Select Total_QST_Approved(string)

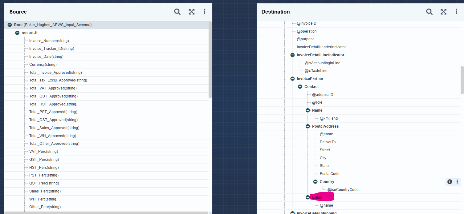pos(53,120)
